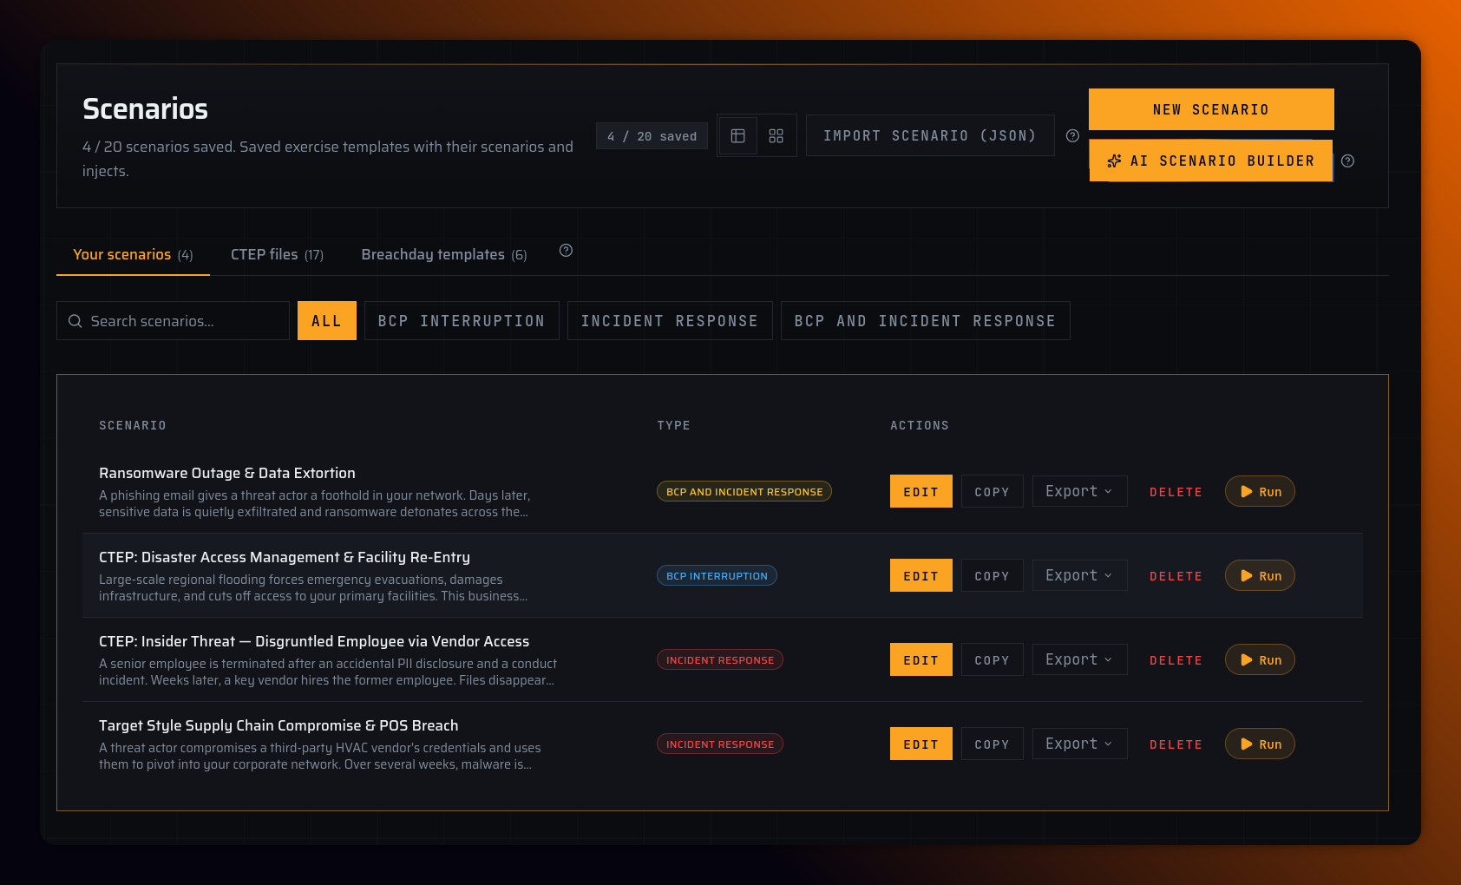Copy the Ransomware Outage scenario
Image resolution: width=1461 pixels, height=885 pixels.
click(993, 491)
